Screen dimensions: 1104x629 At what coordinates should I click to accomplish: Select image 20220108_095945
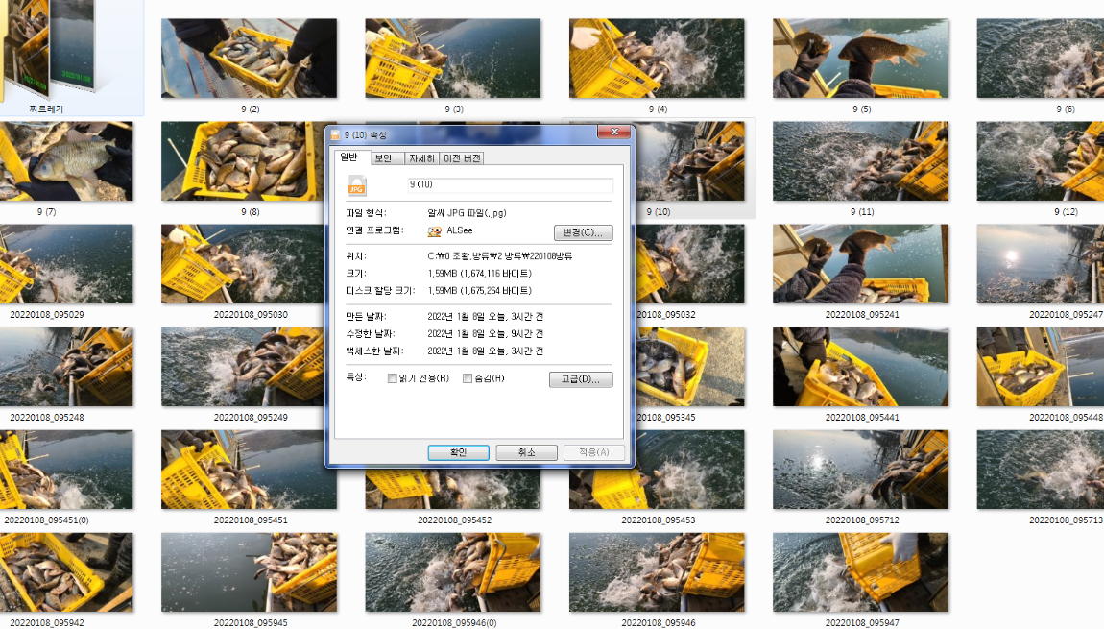(x=250, y=572)
